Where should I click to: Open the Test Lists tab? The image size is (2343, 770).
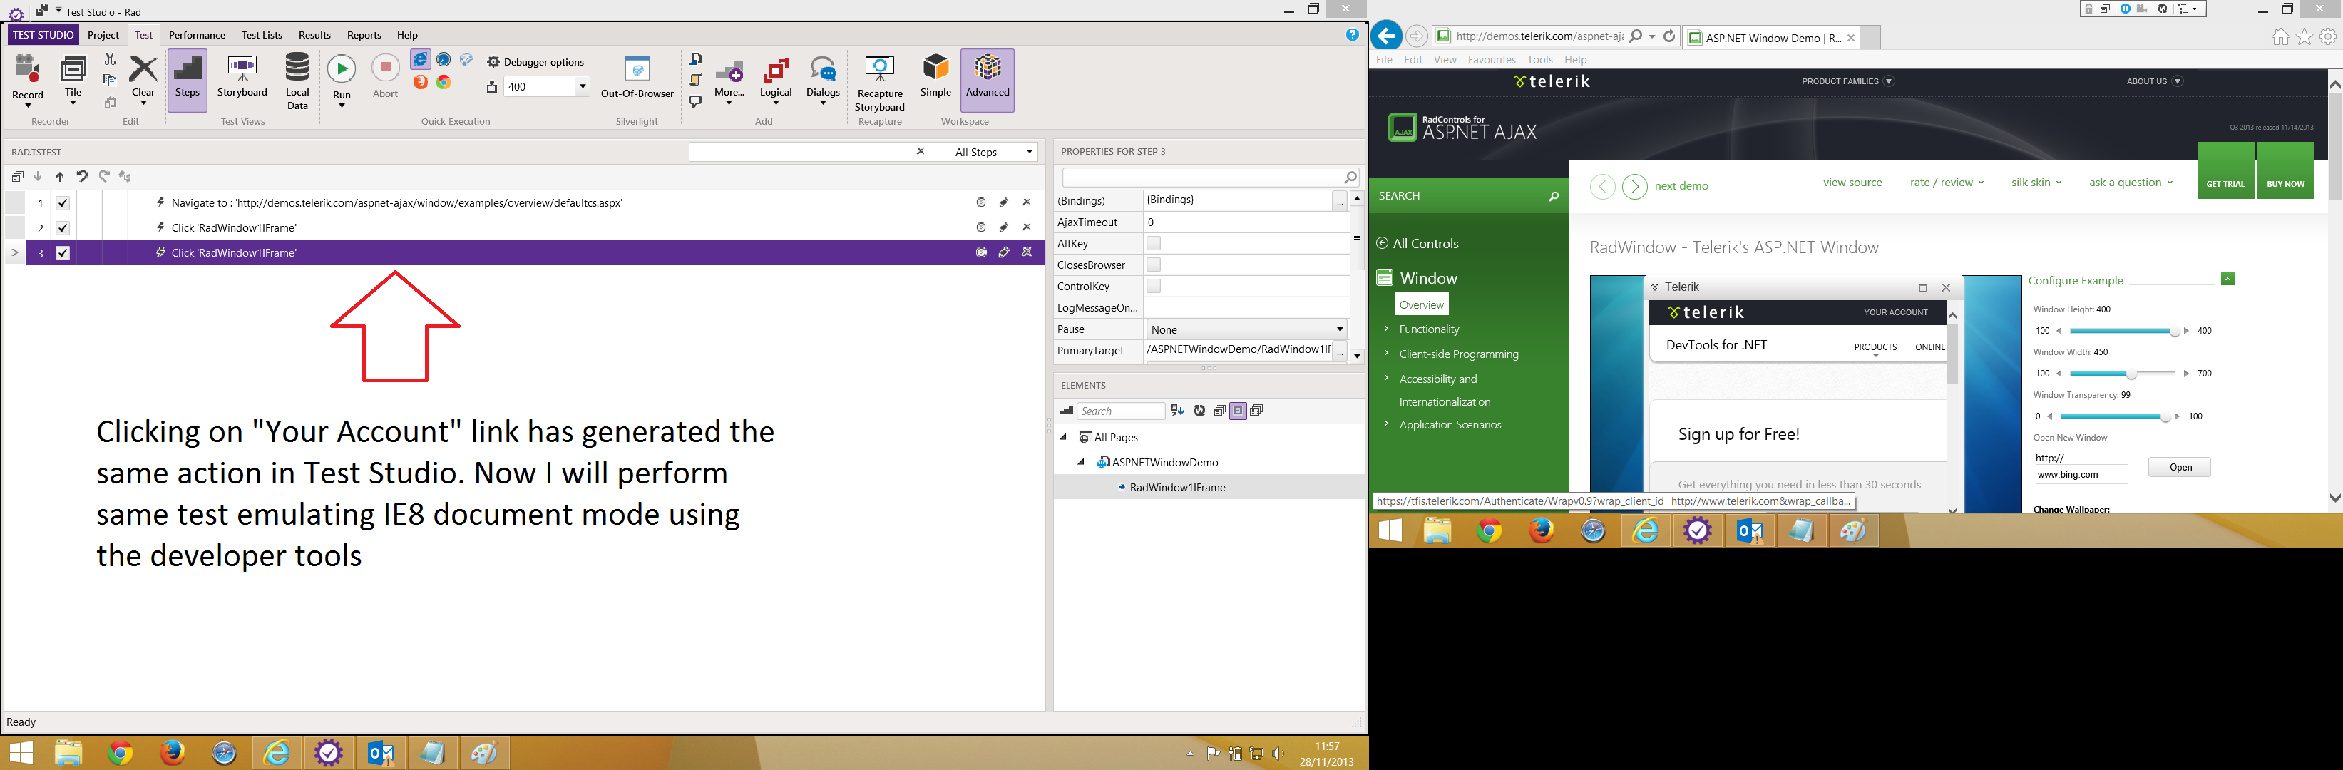click(x=262, y=34)
